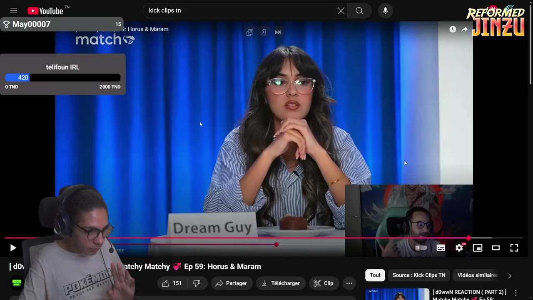The width and height of the screenshot is (533, 300).
Task: Enable theater mode
Action: [496, 248]
